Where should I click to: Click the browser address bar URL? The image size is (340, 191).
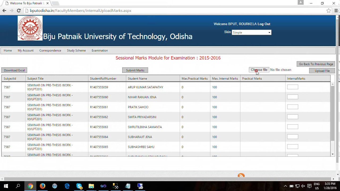click(x=80, y=11)
